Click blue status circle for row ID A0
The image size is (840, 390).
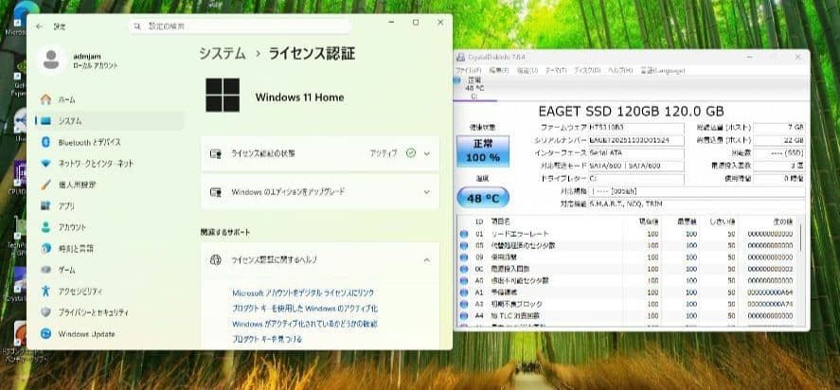tap(464, 281)
